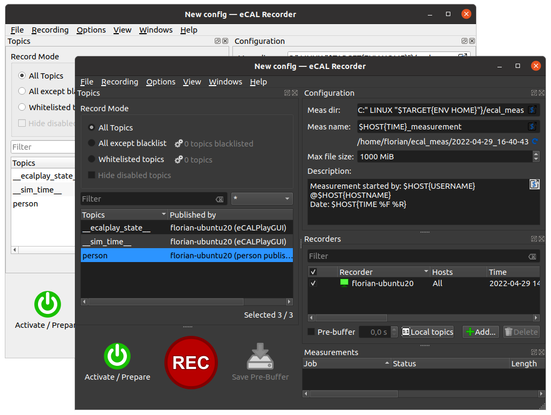Uncheck the florian-ubuntu20 recorder checkbox

click(313, 283)
